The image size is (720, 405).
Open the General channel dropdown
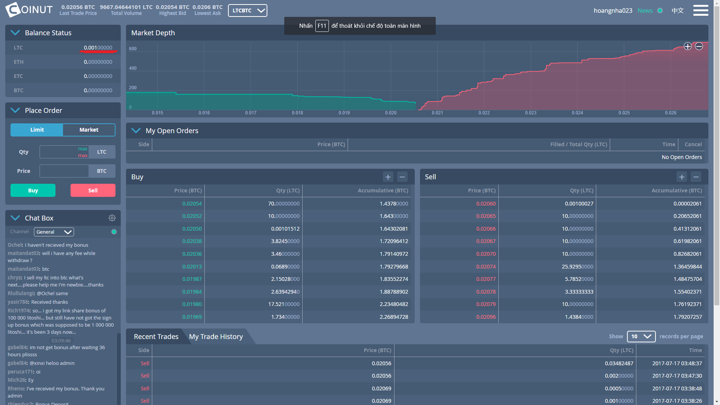(54, 232)
